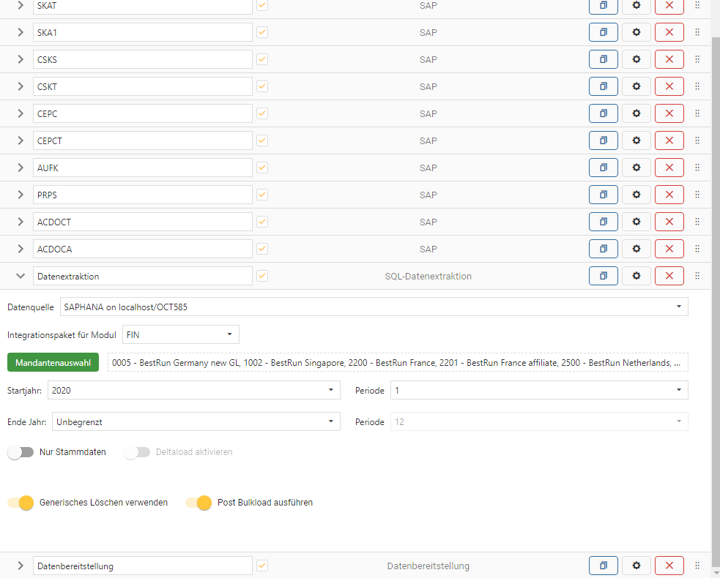Click the ACDOCA name input field

pyautogui.click(x=142, y=249)
